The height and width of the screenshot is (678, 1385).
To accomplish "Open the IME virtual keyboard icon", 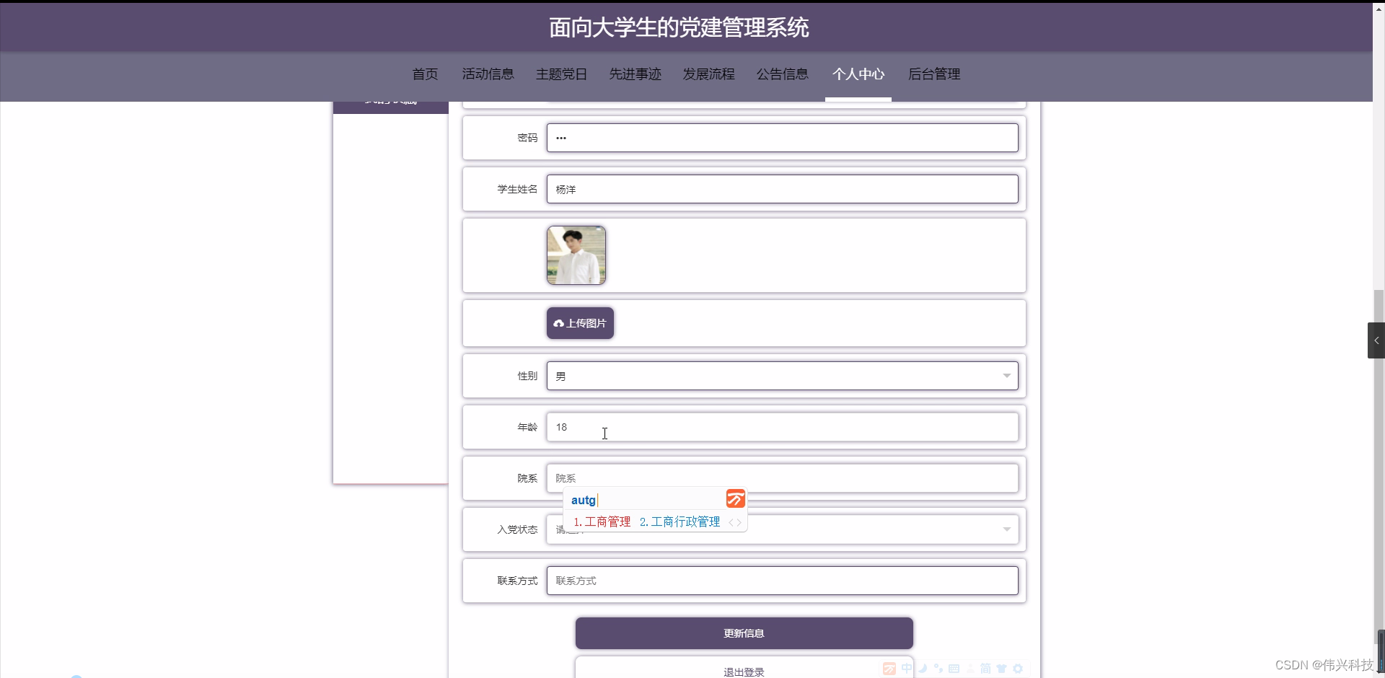I will point(954,669).
